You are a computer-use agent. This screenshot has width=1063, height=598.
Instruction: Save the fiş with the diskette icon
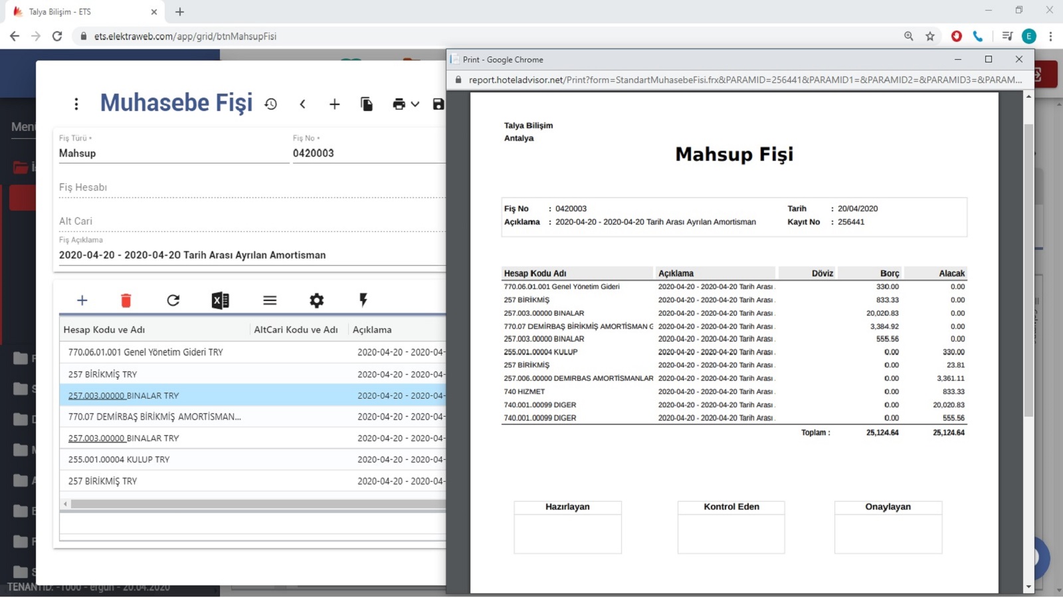[438, 104]
